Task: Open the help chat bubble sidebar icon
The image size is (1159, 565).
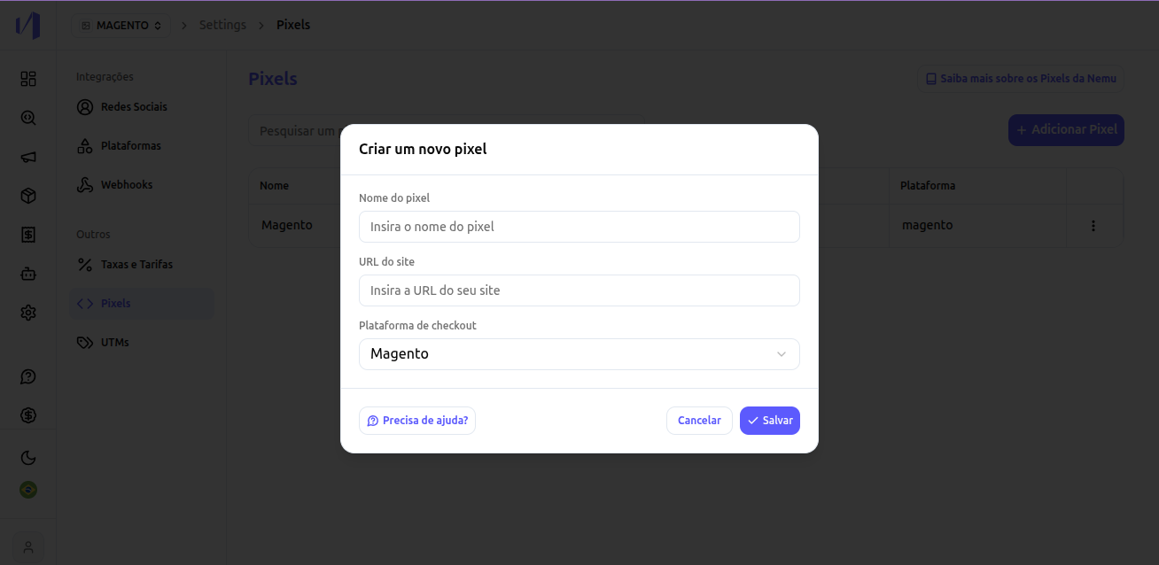Action: coord(28,376)
